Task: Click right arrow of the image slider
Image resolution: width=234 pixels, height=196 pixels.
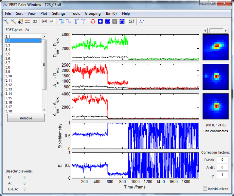Action: coord(226,30)
